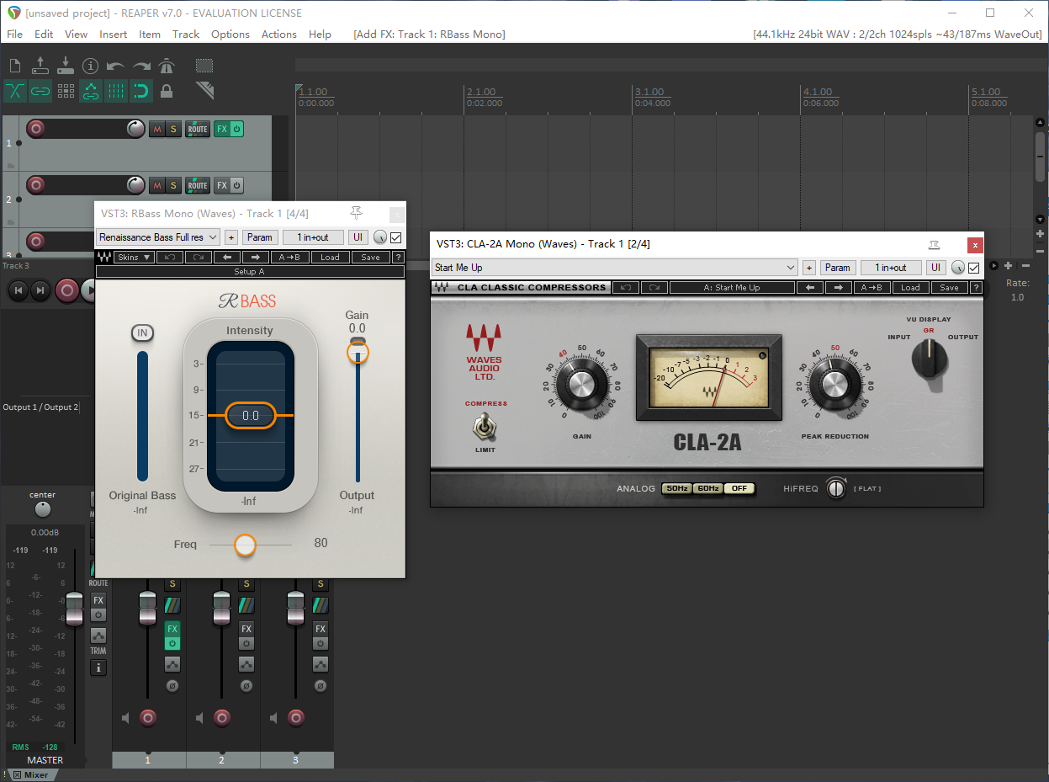Viewport: 1049px width, 782px height.
Task: Click the RBass Intensity slider handle
Action: tap(251, 415)
